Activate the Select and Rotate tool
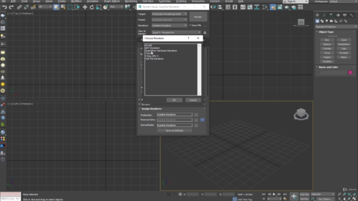 coord(92,7)
